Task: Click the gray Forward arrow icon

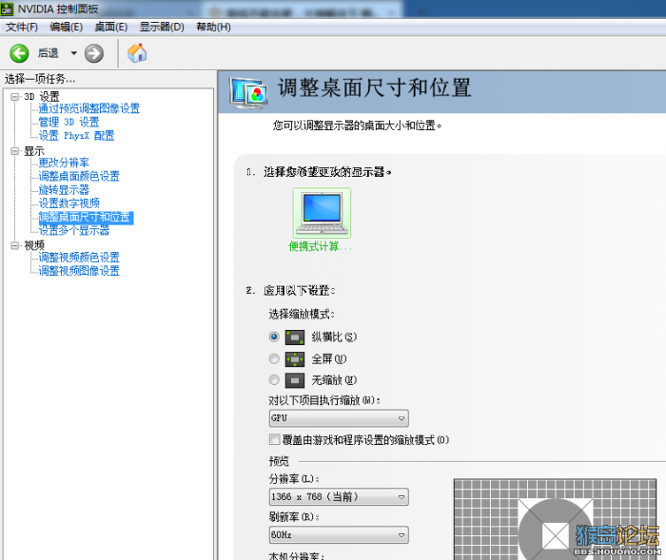Action: [94, 53]
